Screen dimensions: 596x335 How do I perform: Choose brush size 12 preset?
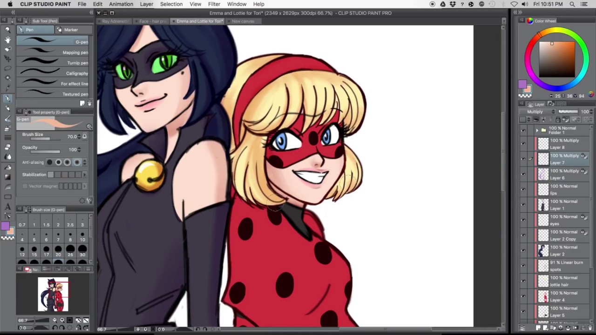pyautogui.click(x=22, y=251)
